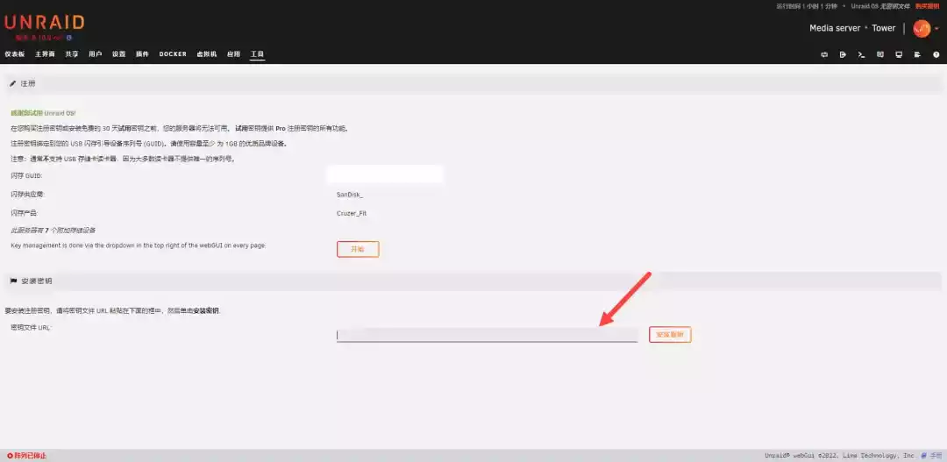Open the 工具 tab
This screenshot has width=947, height=462.
(x=257, y=54)
